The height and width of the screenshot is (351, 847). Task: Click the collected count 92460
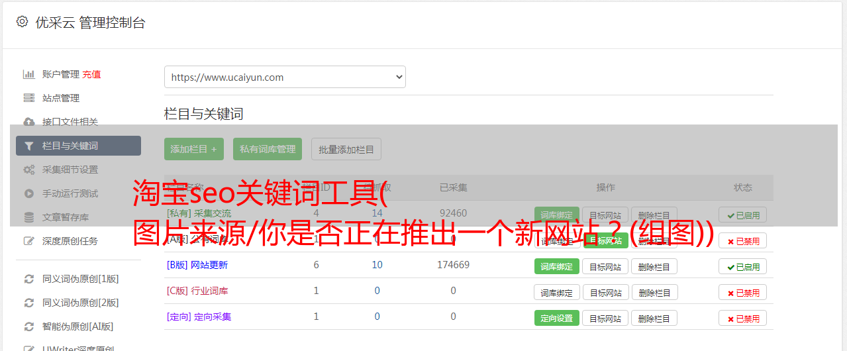(x=454, y=213)
